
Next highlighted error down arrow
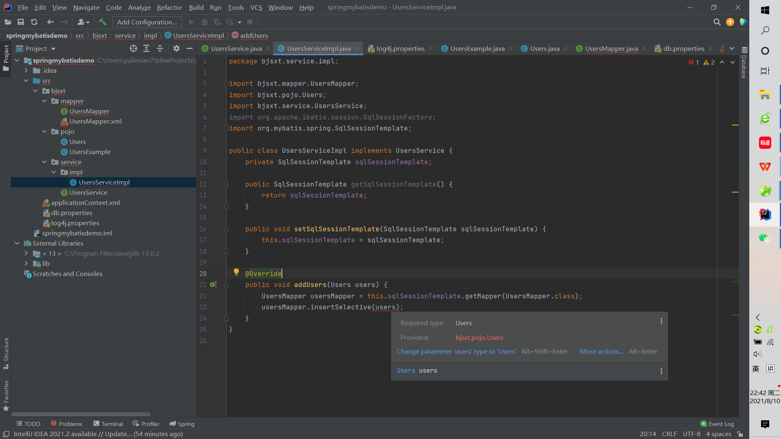coord(733,62)
